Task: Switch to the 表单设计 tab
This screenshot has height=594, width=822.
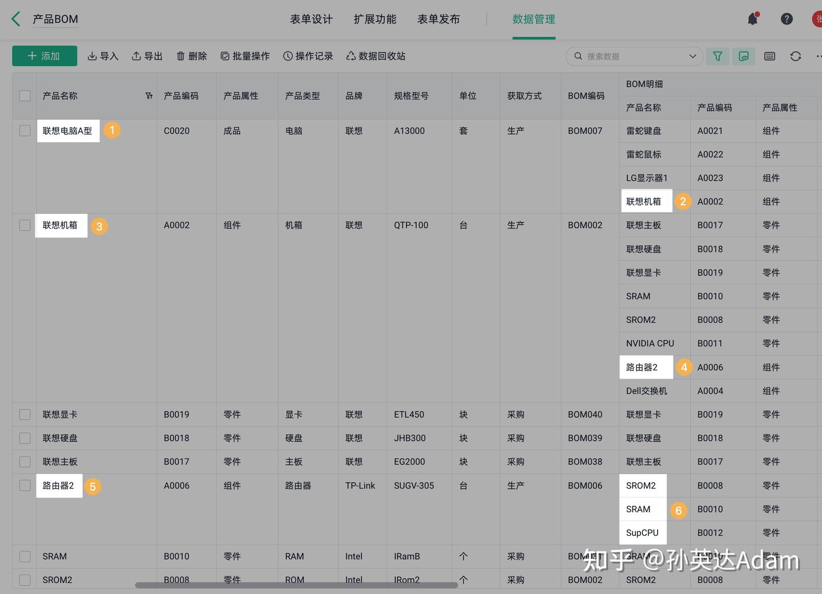Action: (x=311, y=18)
